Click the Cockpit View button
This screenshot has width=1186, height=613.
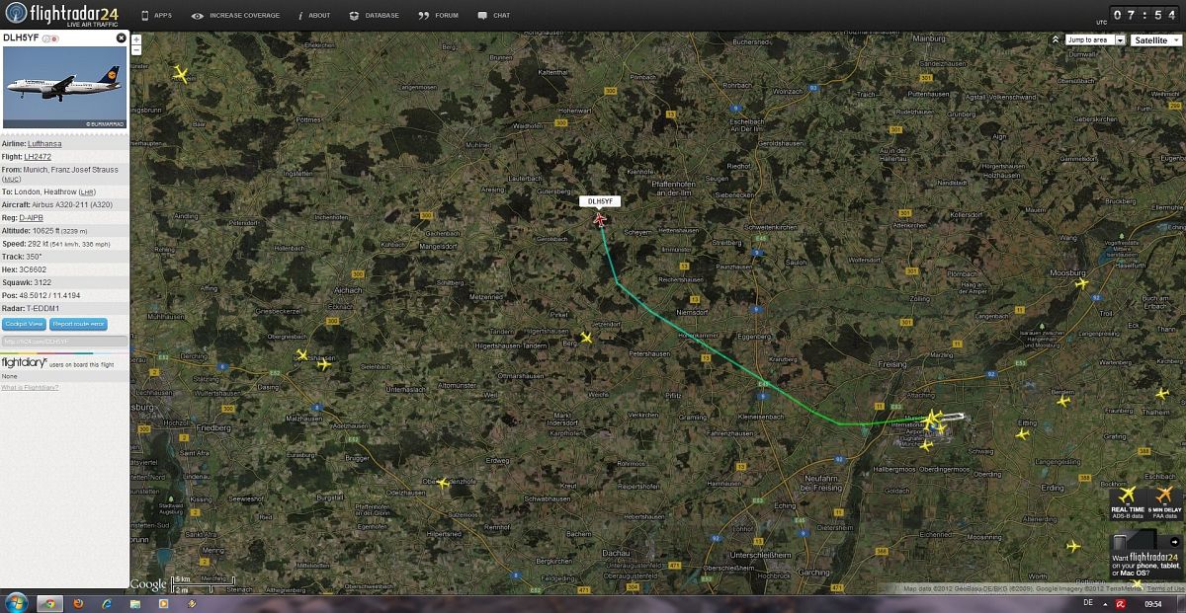pos(25,324)
